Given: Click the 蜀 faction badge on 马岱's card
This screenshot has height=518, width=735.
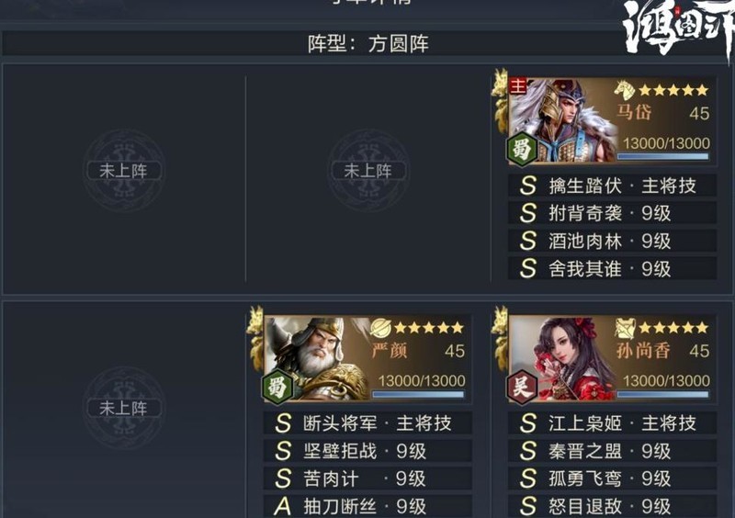Looking at the screenshot, I should point(522,150).
